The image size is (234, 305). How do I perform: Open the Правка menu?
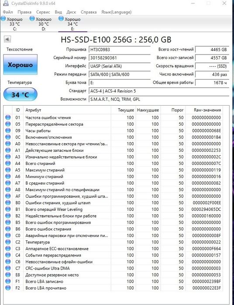click(24, 12)
